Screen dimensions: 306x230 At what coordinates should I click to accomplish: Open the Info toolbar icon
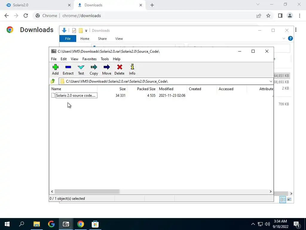click(132, 69)
